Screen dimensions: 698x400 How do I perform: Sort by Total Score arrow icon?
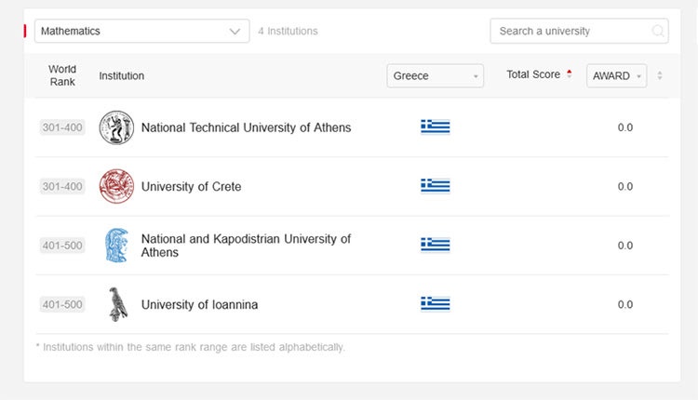coord(570,74)
